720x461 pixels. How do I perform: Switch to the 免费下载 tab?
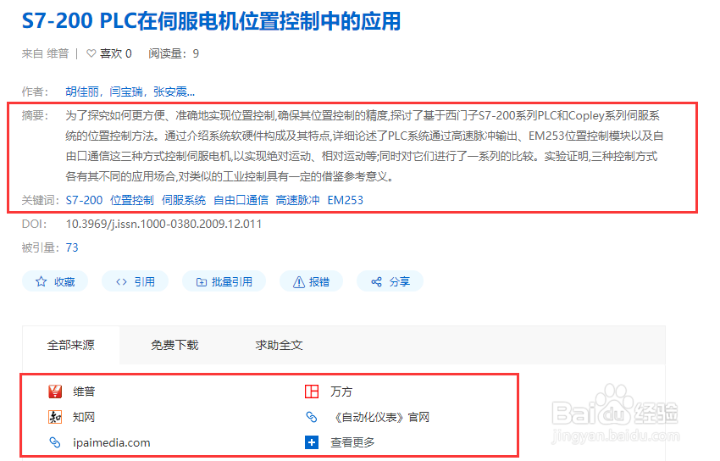(x=174, y=345)
